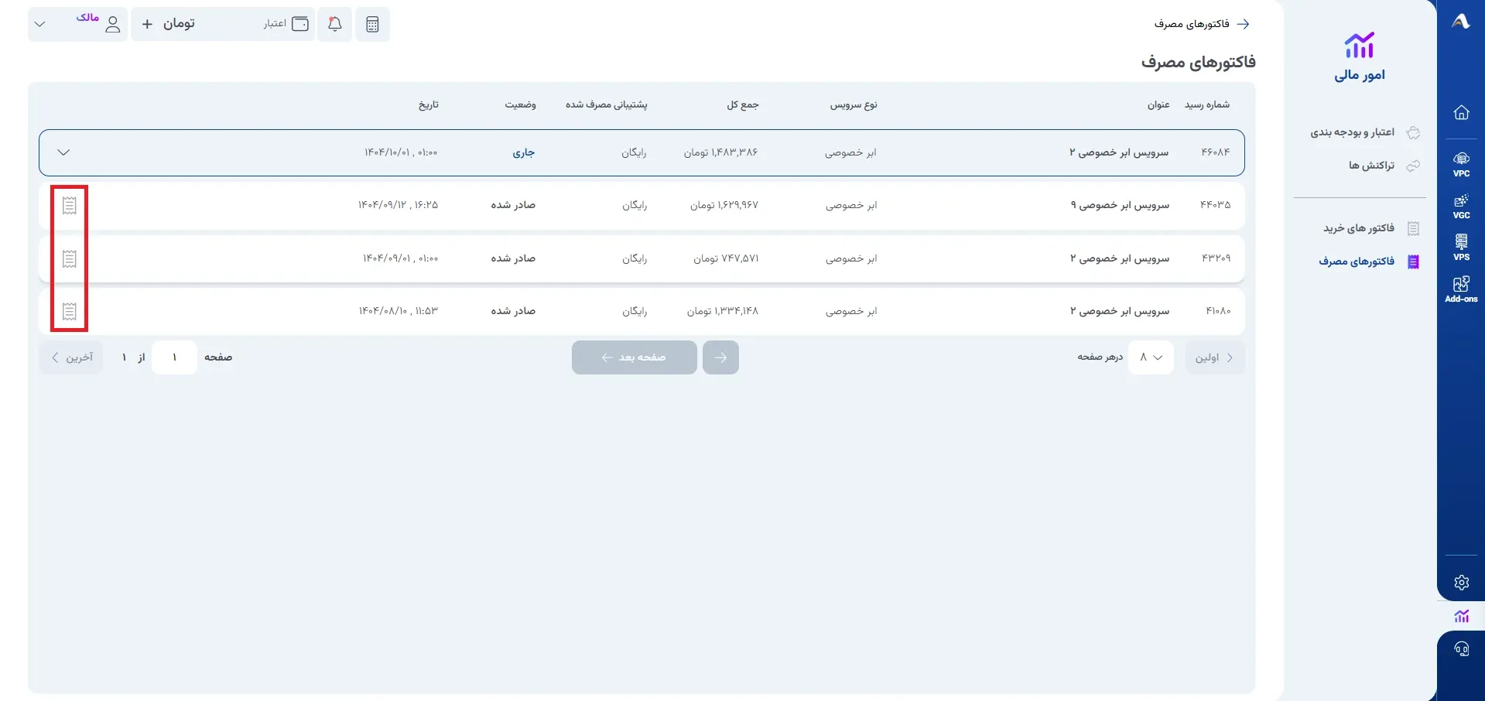
Task: Open تراکنش ها menu item
Action: click(x=1384, y=166)
